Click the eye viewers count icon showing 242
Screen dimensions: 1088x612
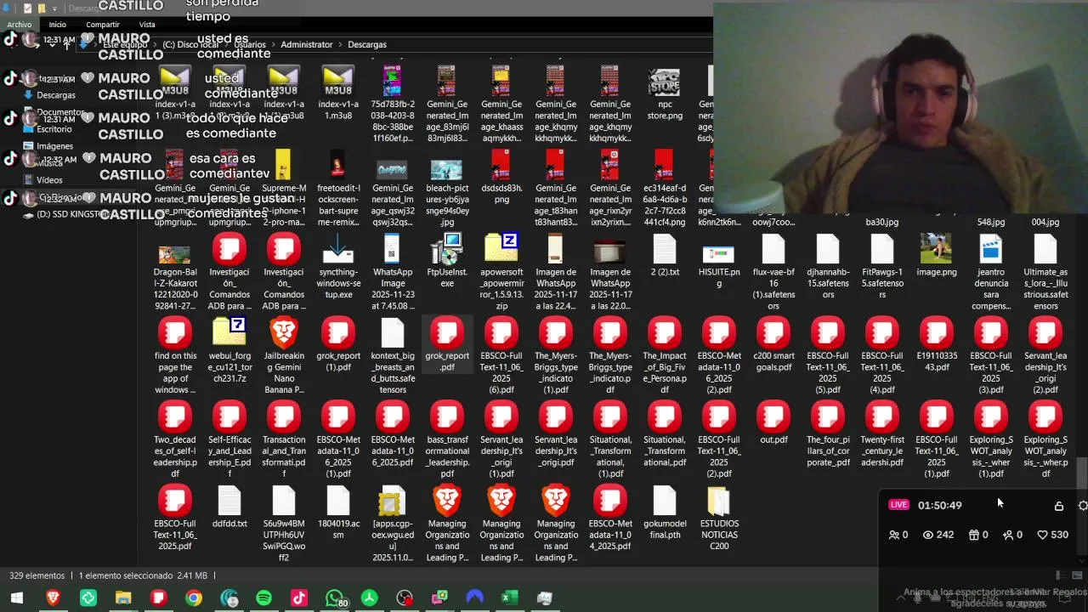click(x=928, y=535)
